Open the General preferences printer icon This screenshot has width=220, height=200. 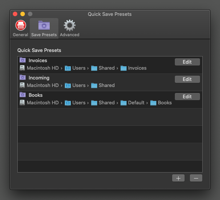pyautogui.click(x=21, y=25)
